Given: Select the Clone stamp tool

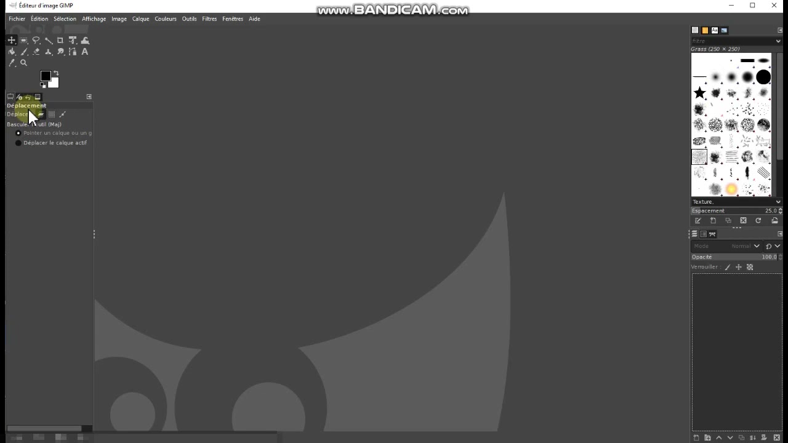Looking at the screenshot, I should coord(48,52).
